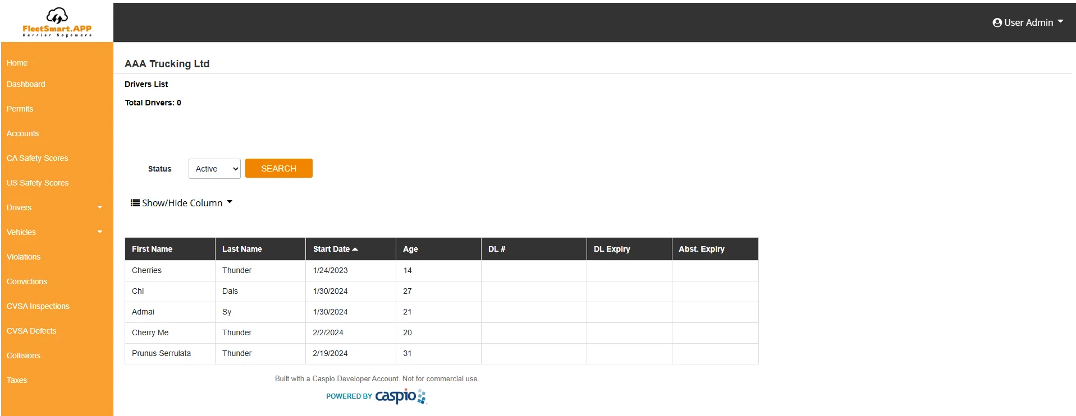Click the FleetSmart.APP logo
Image resolution: width=1076 pixels, height=416 pixels.
pyautogui.click(x=57, y=22)
